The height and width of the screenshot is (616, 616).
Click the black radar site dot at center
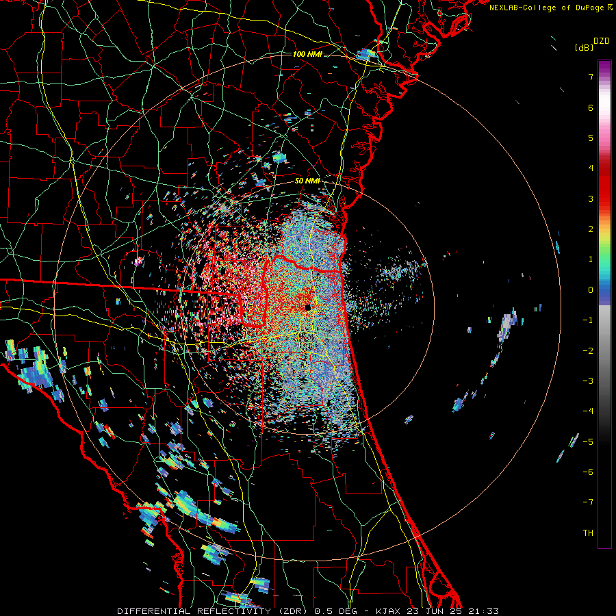(x=307, y=307)
